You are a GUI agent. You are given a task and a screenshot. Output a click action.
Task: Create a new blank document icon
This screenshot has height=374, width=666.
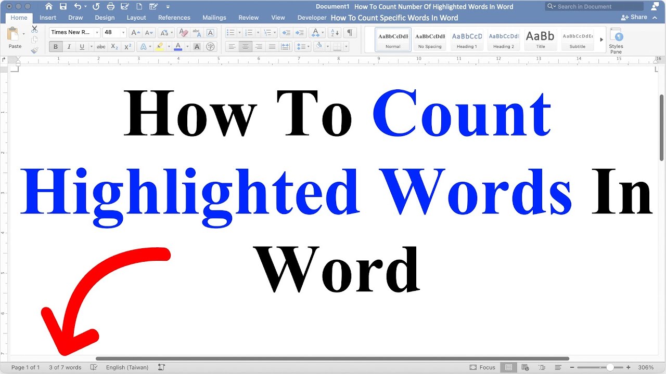(139, 6)
